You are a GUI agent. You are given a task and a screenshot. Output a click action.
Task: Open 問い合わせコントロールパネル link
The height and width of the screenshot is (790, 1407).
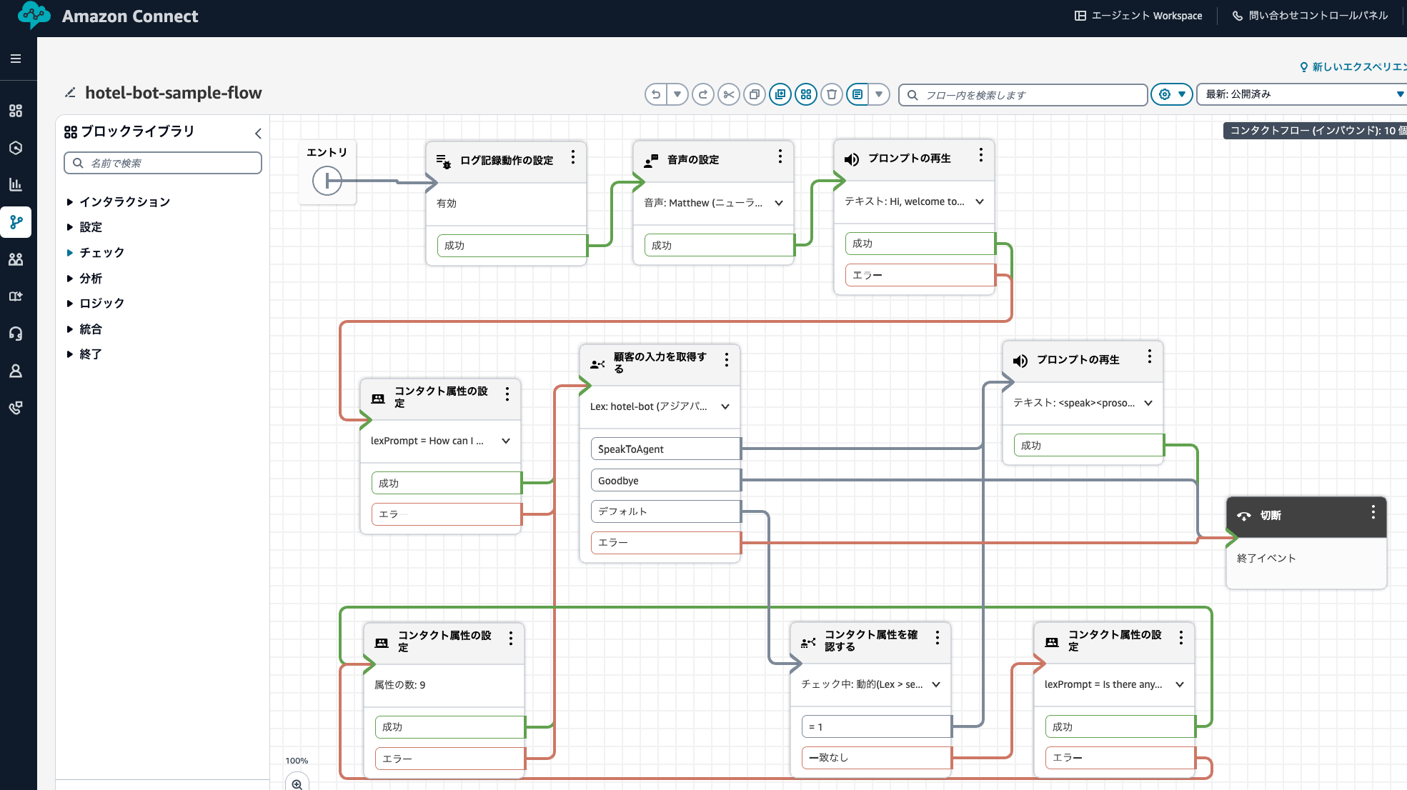[x=1310, y=16]
